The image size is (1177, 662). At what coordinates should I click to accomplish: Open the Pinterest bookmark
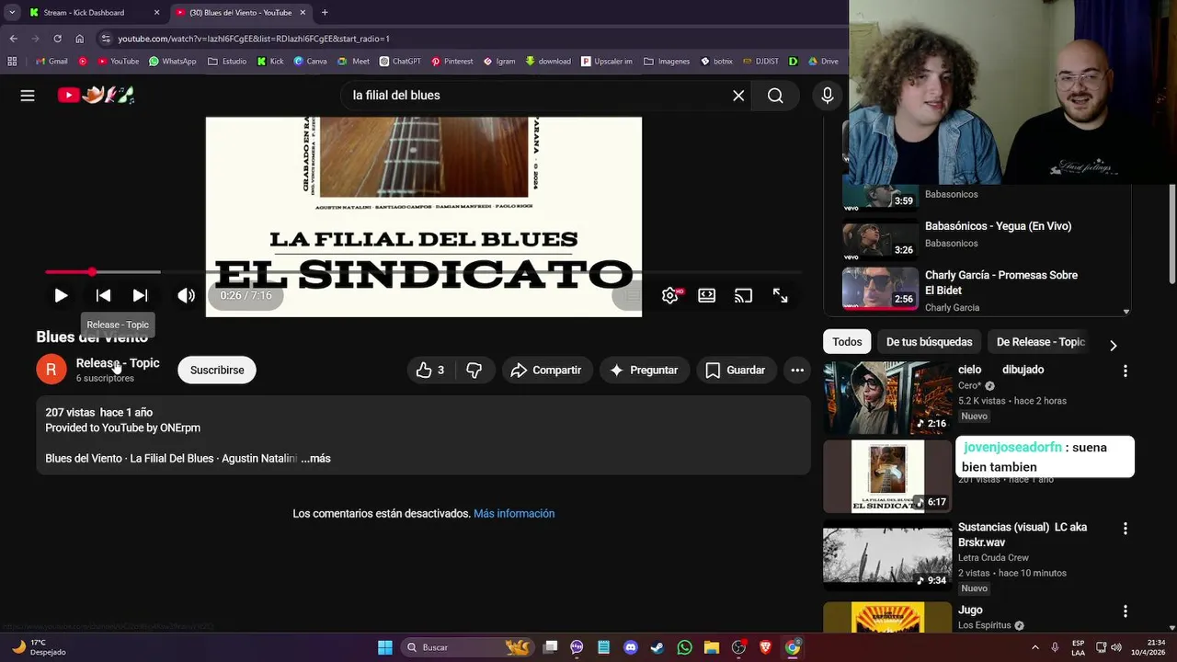(451, 62)
